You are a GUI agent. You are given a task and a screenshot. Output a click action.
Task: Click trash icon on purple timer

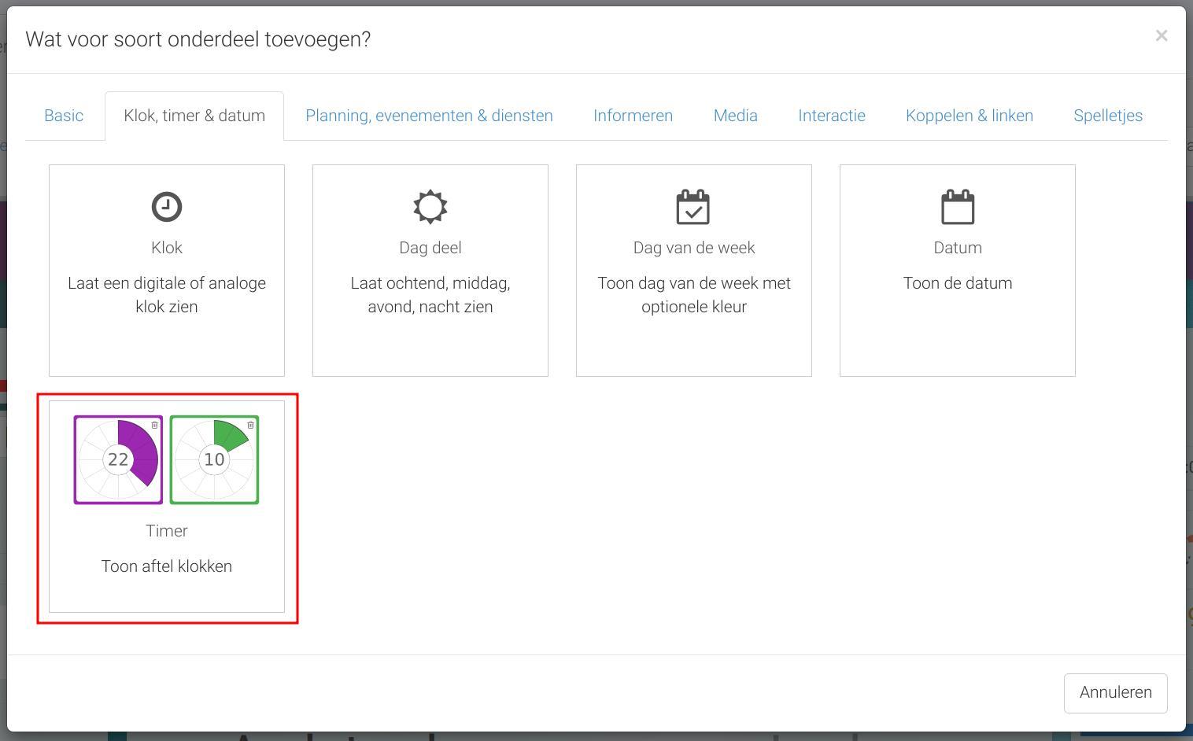[x=154, y=425]
